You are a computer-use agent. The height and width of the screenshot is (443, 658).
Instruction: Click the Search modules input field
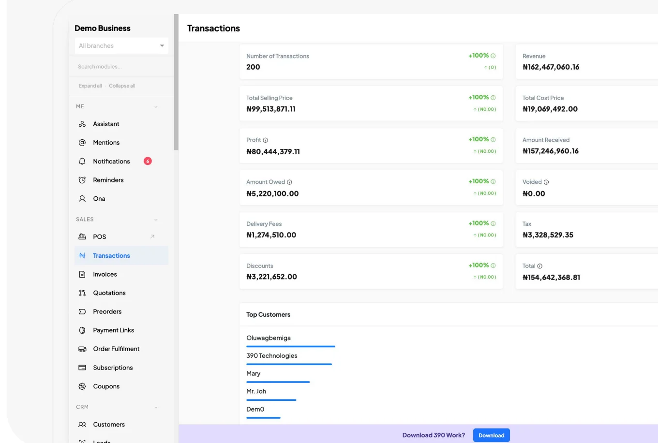[121, 67]
